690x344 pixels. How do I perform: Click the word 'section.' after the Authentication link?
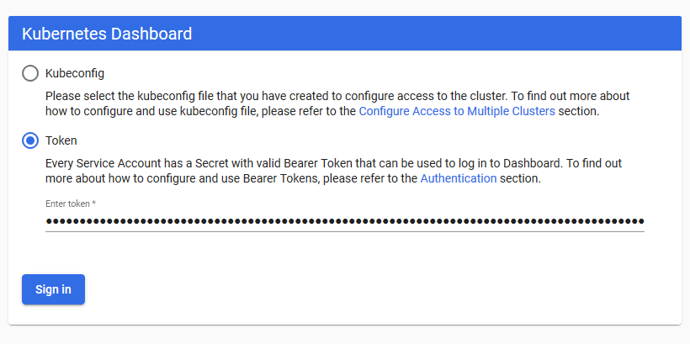[x=520, y=178]
